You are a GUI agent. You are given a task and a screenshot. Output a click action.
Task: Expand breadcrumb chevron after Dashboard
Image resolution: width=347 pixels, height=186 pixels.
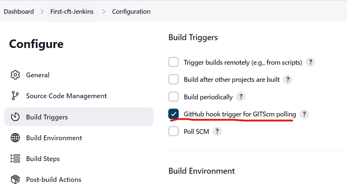(42, 12)
